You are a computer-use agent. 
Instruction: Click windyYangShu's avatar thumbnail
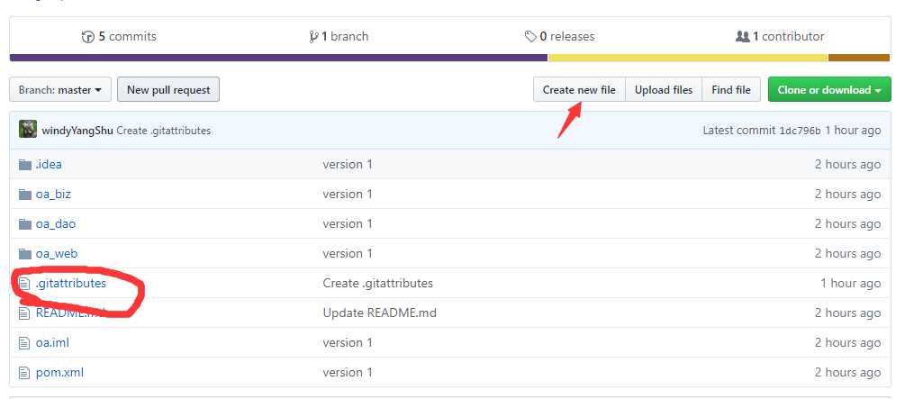click(28, 130)
